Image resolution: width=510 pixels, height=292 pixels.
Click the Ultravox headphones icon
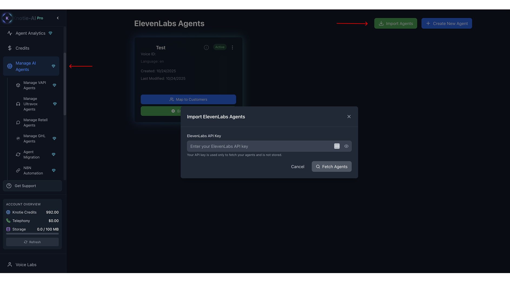tap(18, 104)
